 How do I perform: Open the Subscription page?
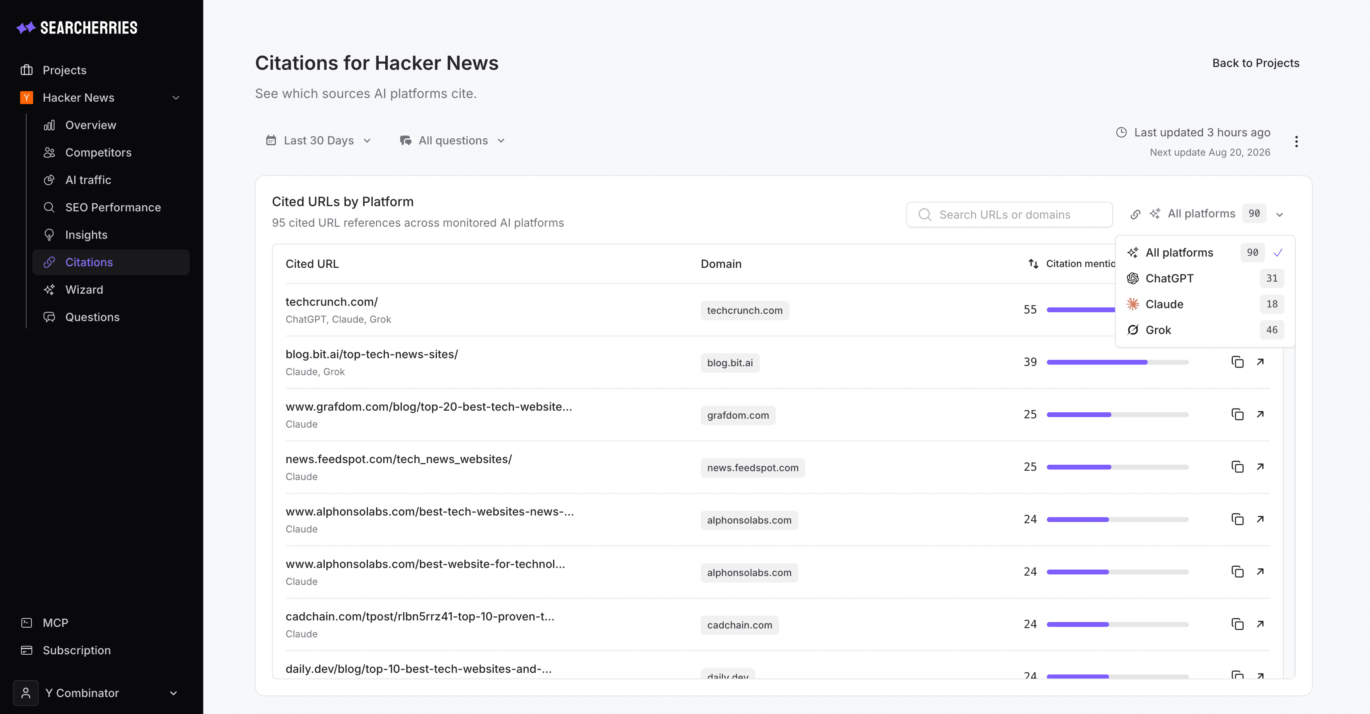(77, 650)
